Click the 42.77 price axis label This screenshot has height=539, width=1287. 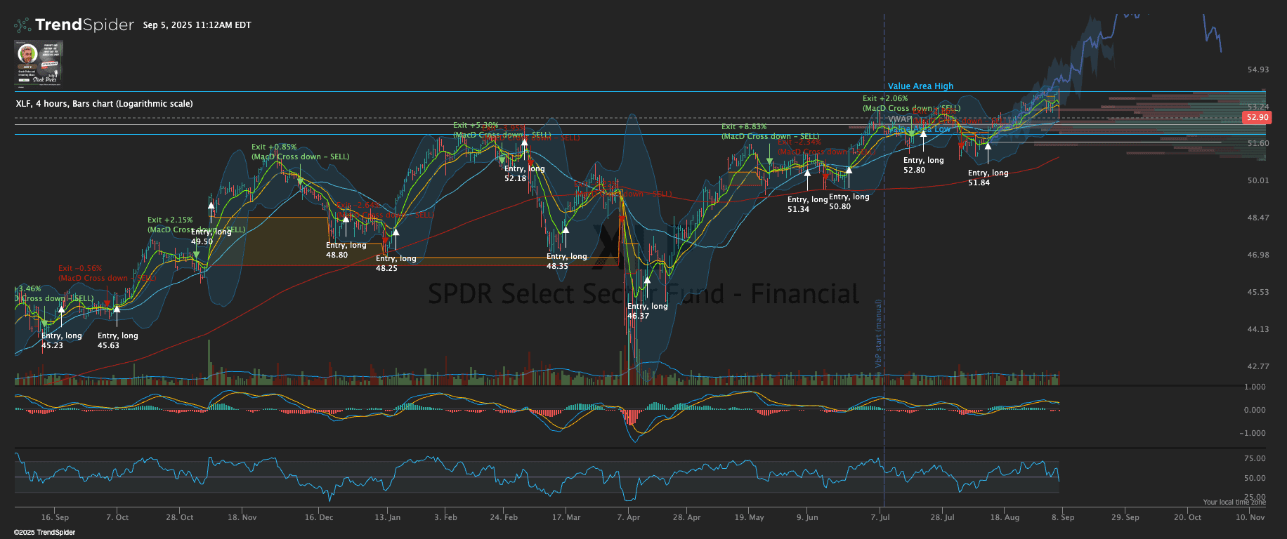pyautogui.click(x=1258, y=366)
